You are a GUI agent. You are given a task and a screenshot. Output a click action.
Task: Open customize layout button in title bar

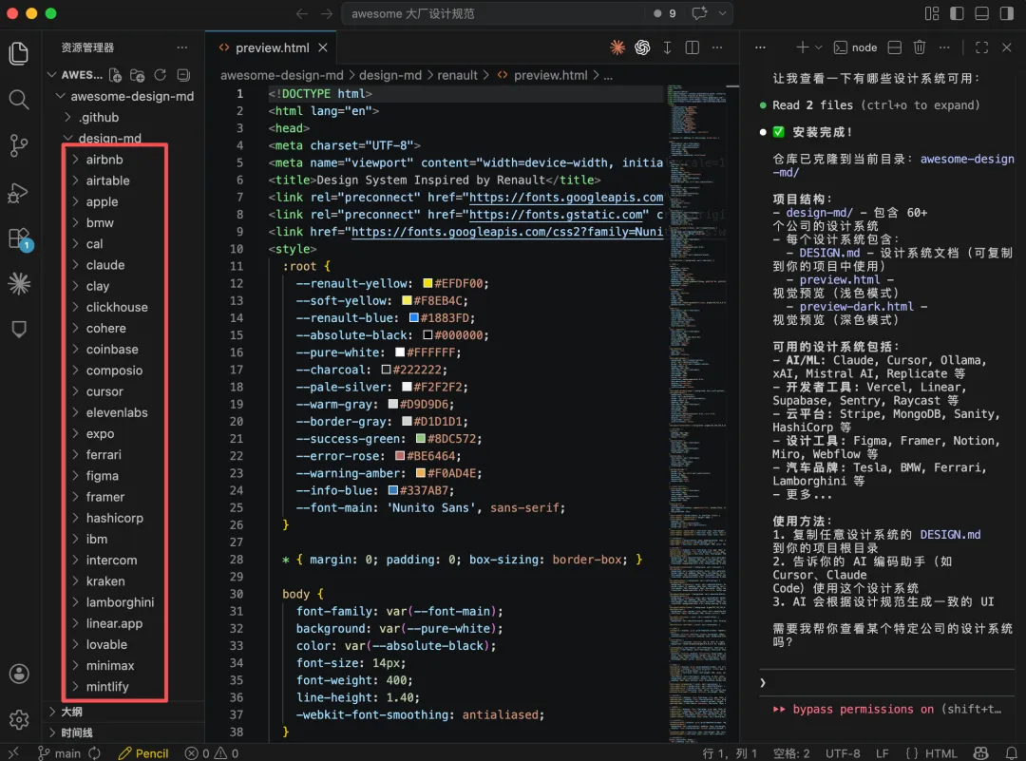[x=932, y=13]
